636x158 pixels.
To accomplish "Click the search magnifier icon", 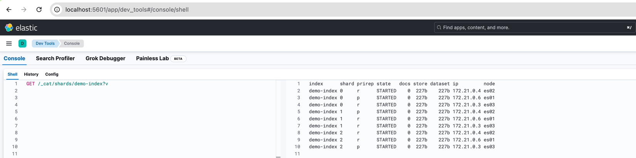I will point(439,28).
